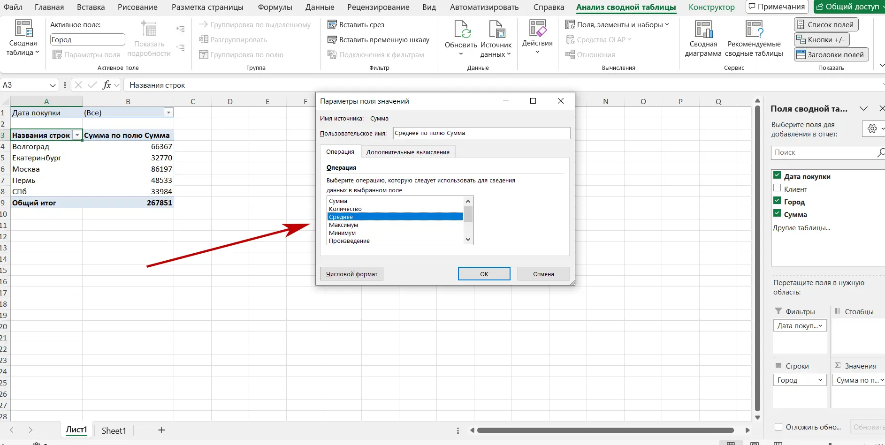
Task: Click the Insert Slicer icon (Вставить срез)
Action: (332, 25)
